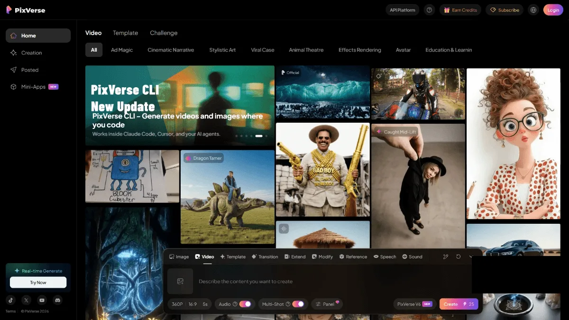
Task: Open the PixVerse V6 model selector
Action: point(415,304)
